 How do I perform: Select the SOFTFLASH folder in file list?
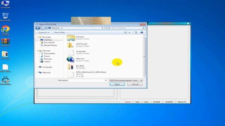tap(78, 45)
